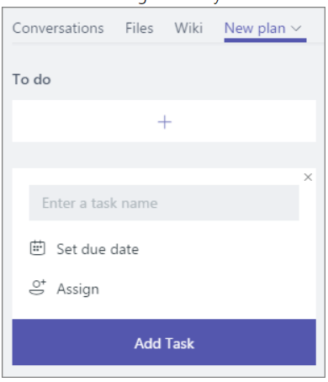This screenshot has height=382, width=328.
Task: Switch to the Files tab
Action: 140,29
